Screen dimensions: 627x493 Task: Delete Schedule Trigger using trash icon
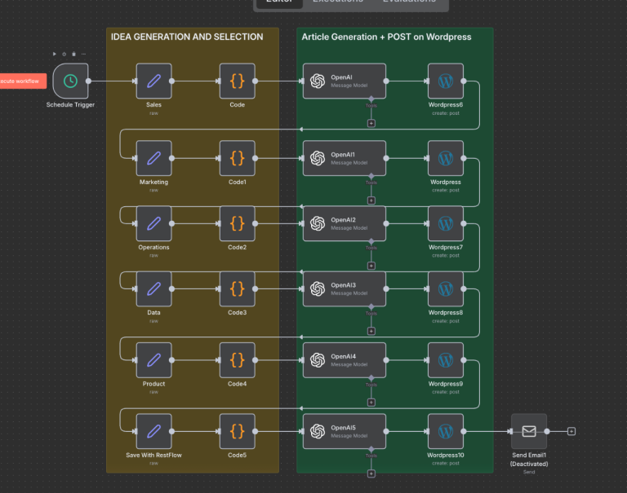[x=73, y=54]
